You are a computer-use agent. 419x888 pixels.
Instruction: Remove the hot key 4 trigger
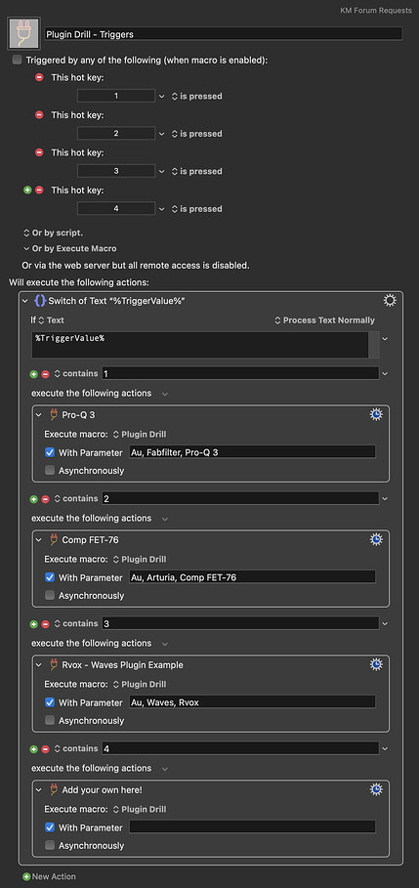tap(39, 190)
